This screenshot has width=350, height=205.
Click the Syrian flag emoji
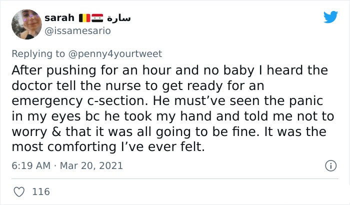(x=97, y=18)
